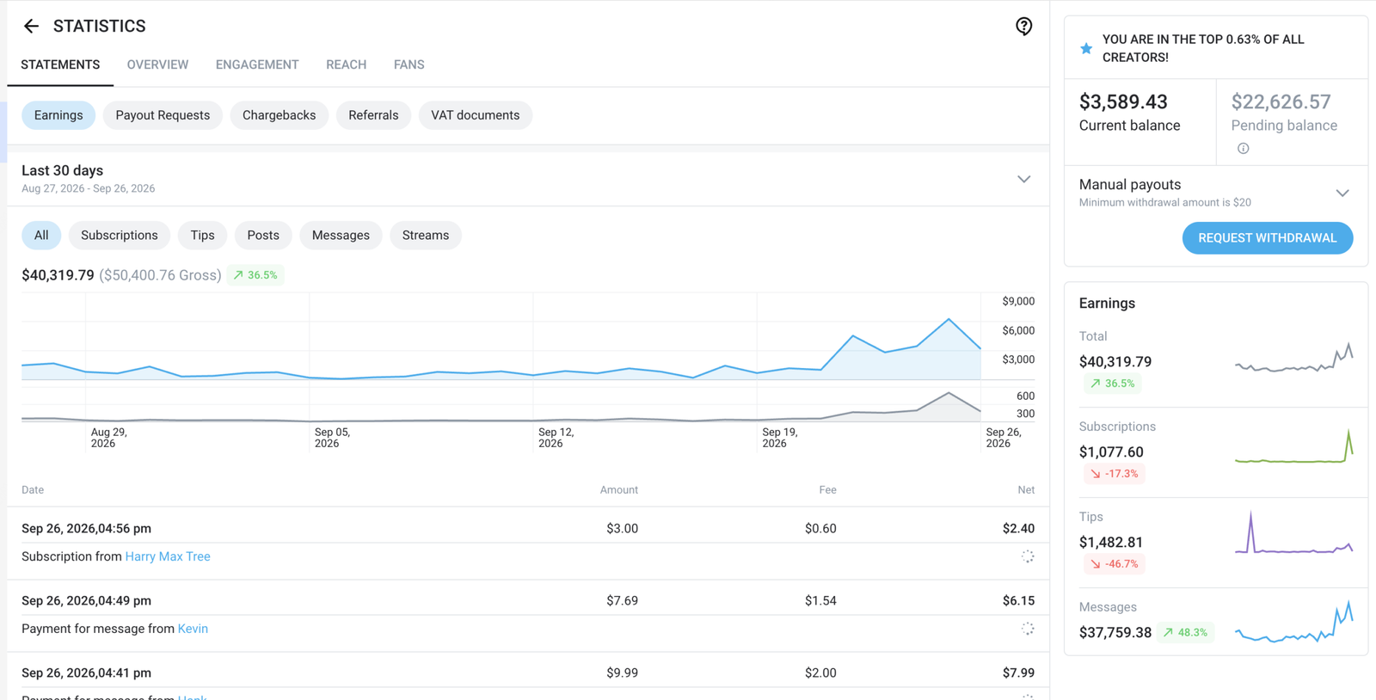Click the Total earnings sparkline chart
Screen dimensions: 1376x700
[1294, 358]
